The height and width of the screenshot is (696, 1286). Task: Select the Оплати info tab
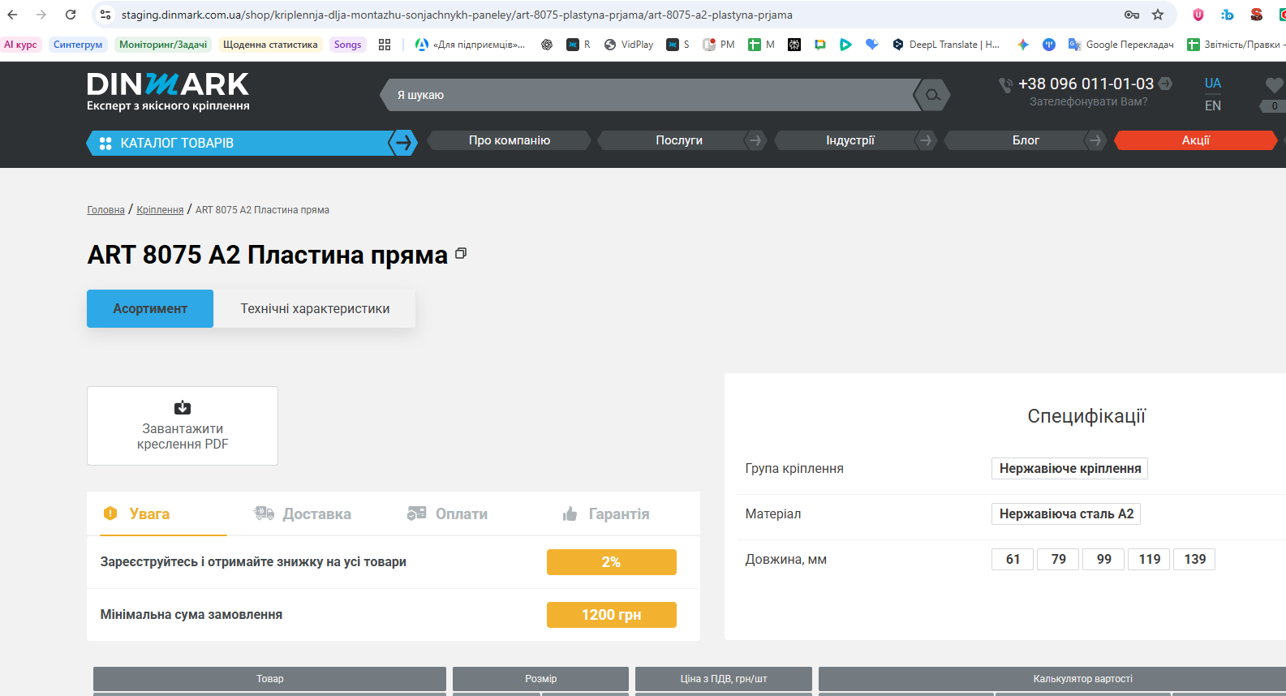(447, 513)
